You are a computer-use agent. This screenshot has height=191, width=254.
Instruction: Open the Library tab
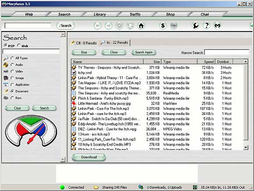100,14
